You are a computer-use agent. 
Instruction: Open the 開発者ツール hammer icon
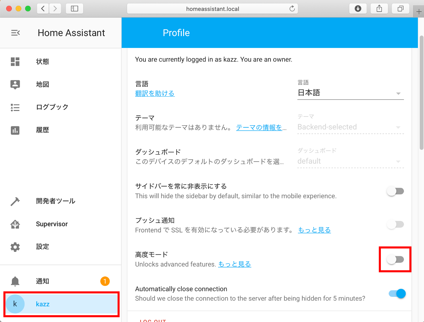(x=15, y=201)
